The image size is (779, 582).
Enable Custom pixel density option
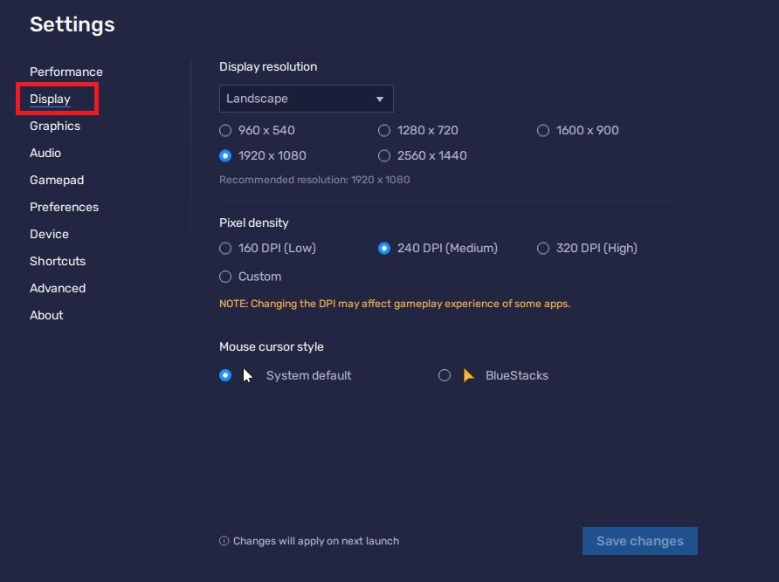[x=225, y=276]
